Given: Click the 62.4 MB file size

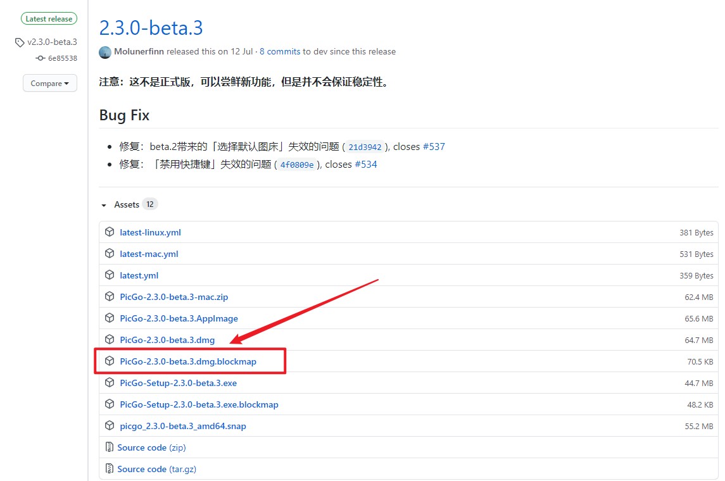Looking at the screenshot, I should pyautogui.click(x=698, y=297).
